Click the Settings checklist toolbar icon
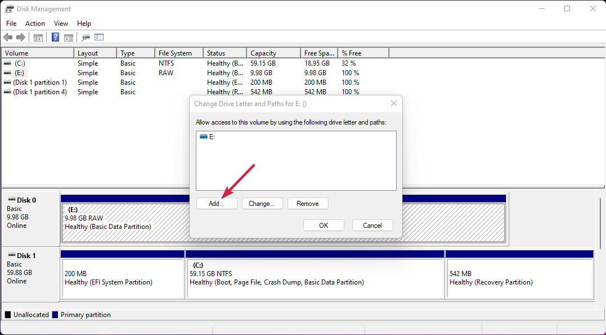The height and width of the screenshot is (335, 606). (99, 38)
